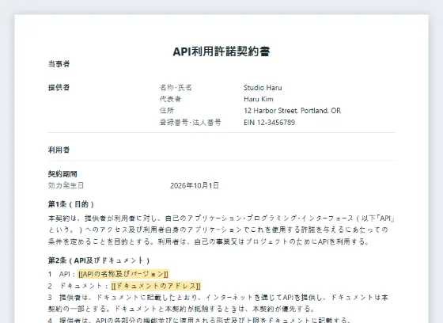This screenshot has width=443, height=323.
Task: Click the 提供者 label
Action: click(x=59, y=87)
